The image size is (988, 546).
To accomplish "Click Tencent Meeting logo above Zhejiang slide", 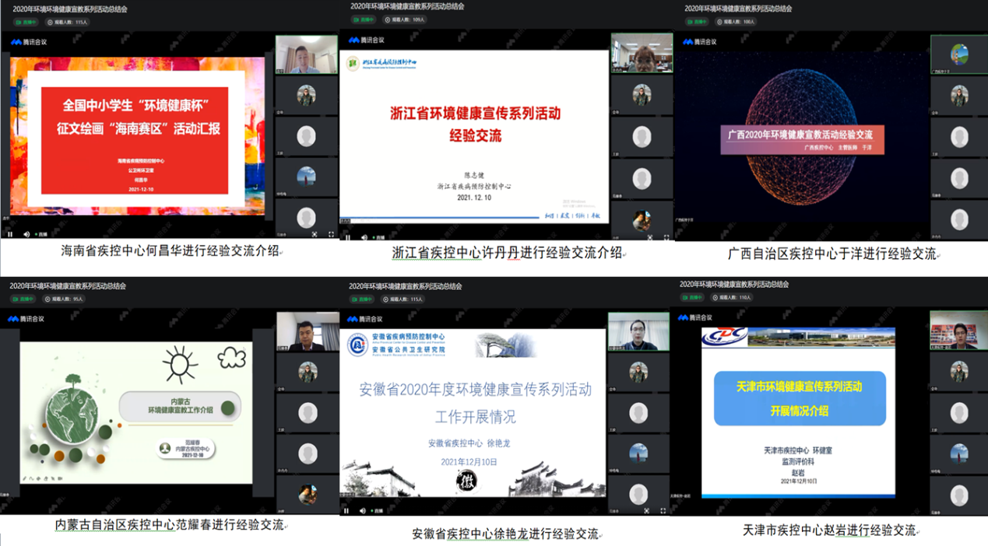I will point(367,40).
